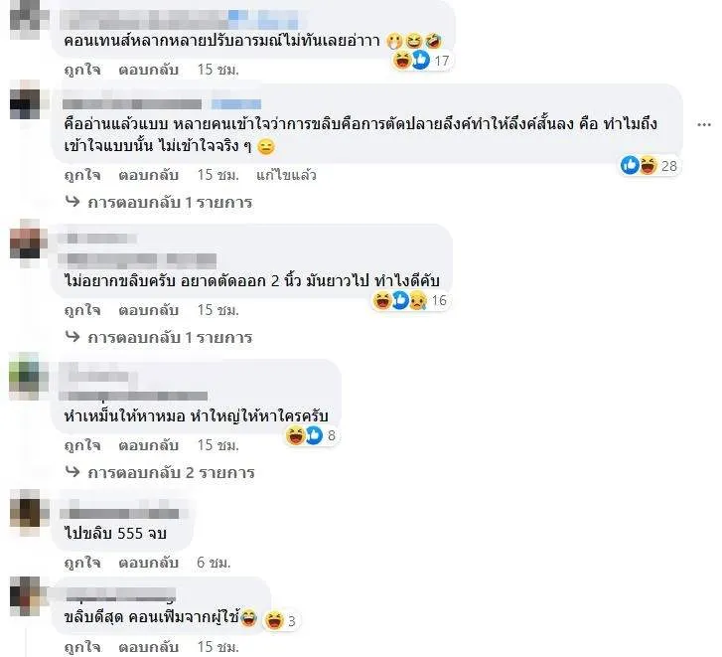The image size is (722, 657).
Task: View the reactions showing 16 on the third comment
Action: click(x=410, y=301)
